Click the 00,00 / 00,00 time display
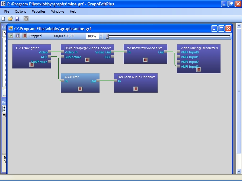 pos(64,36)
